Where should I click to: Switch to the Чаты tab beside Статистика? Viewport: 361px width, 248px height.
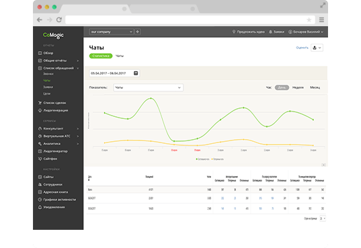click(x=120, y=56)
